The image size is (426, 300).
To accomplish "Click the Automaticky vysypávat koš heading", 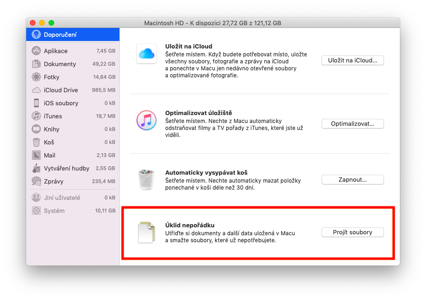I will point(206,172).
